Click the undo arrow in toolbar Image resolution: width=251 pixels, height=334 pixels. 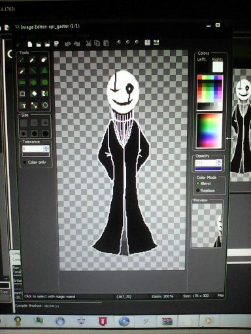click(x=68, y=44)
